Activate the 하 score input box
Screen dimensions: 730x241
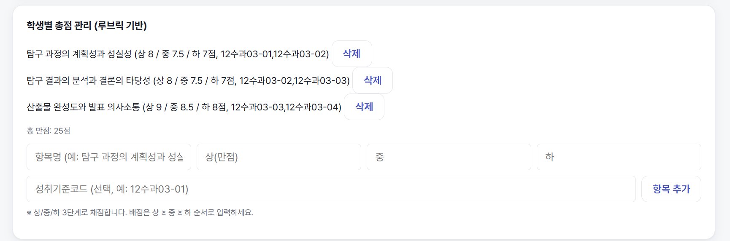pyautogui.click(x=619, y=157)
